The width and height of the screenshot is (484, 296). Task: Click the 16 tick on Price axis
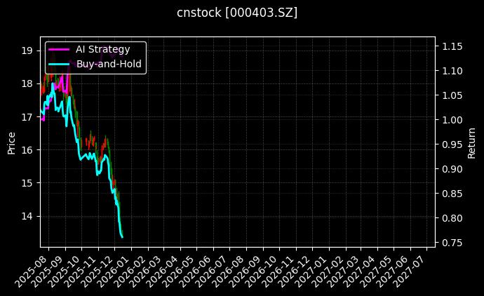(x=27, y=150)
